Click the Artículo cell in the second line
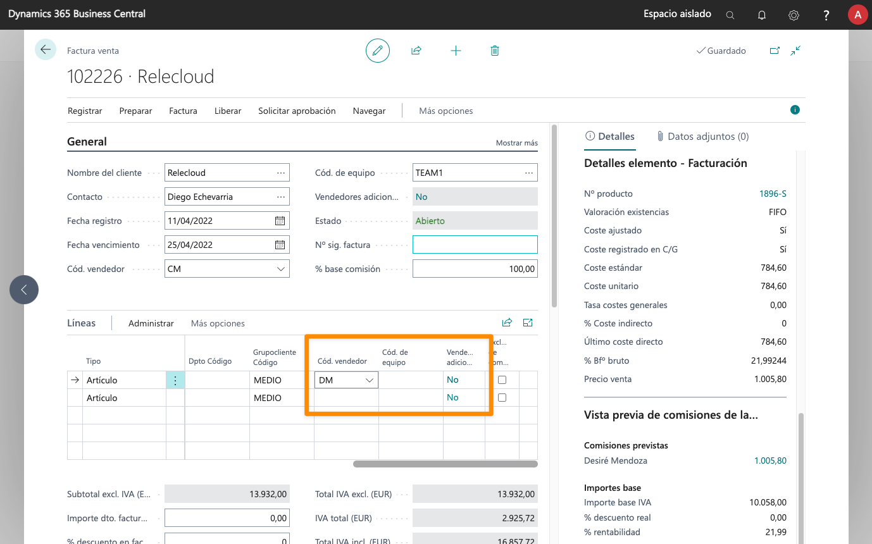The image size is (872, 544). click(x=125, y=398)
